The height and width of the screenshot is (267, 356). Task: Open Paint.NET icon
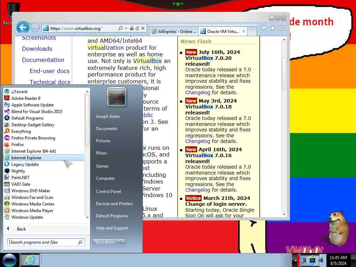click(7, 177)
